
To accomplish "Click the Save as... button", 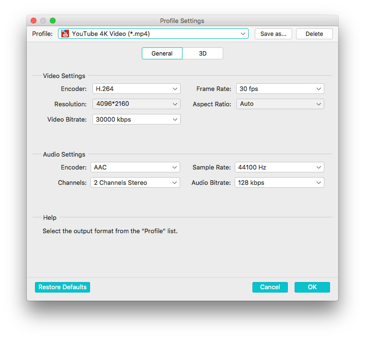I will [274, 34].
